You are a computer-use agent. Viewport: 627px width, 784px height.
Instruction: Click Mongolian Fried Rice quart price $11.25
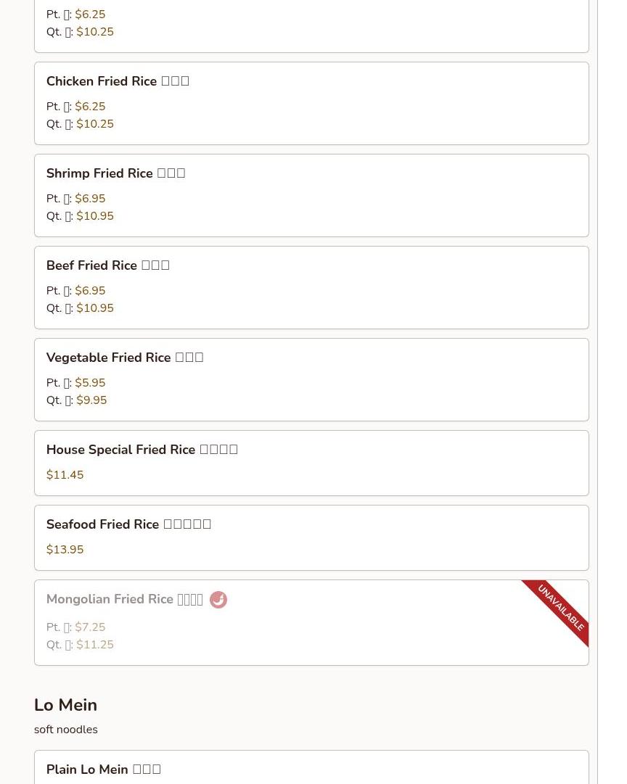(95, 645)
